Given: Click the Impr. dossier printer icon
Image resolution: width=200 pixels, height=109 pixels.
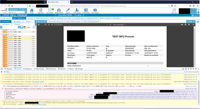Looking at the screenshot, I should click(95, 10).
